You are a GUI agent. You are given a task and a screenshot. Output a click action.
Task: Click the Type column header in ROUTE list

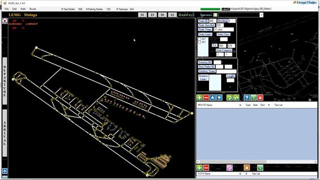point(248,105)
